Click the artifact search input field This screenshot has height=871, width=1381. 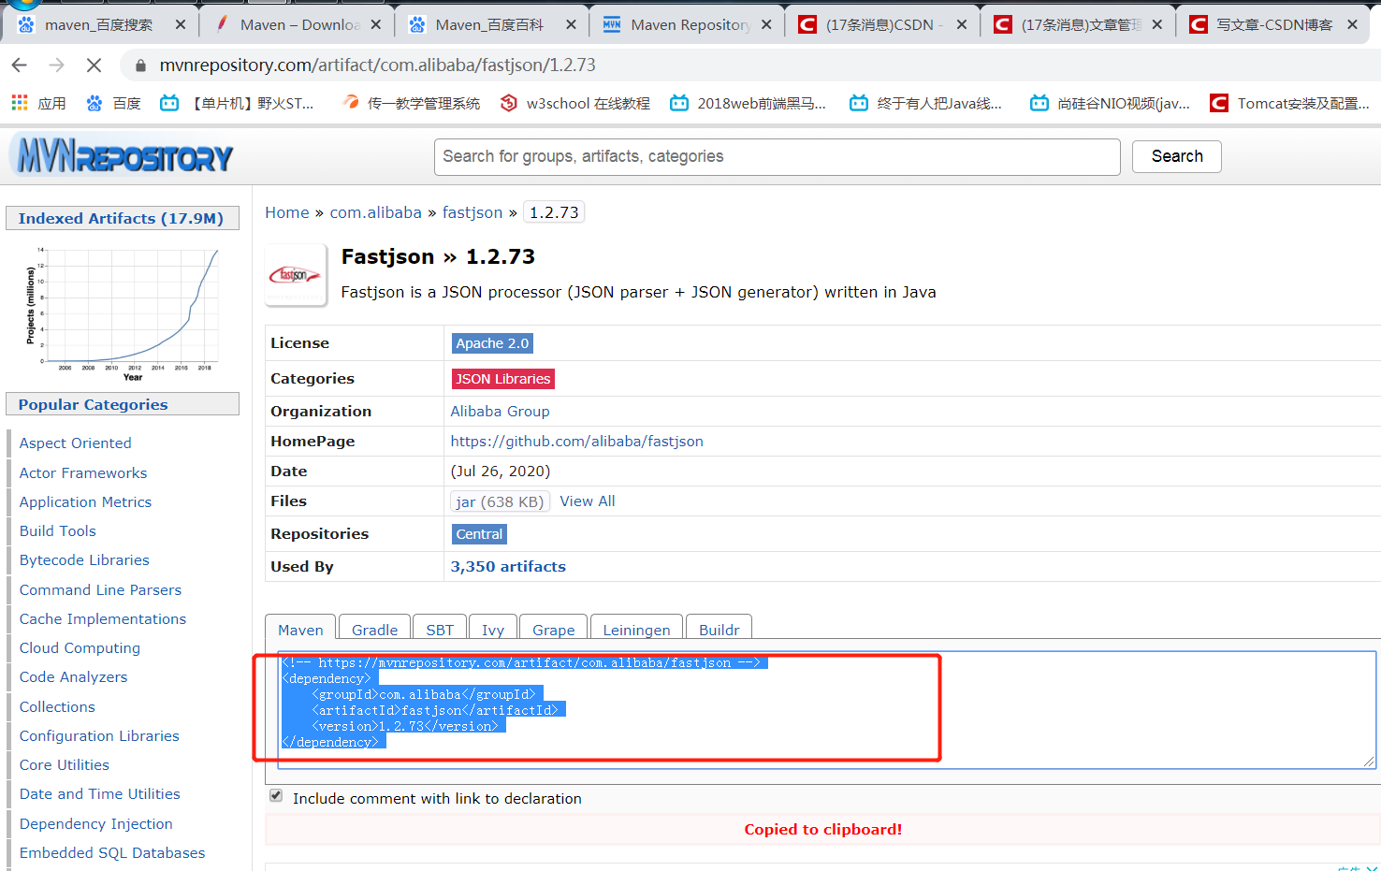pyautogui.click(x=777, y=156)
